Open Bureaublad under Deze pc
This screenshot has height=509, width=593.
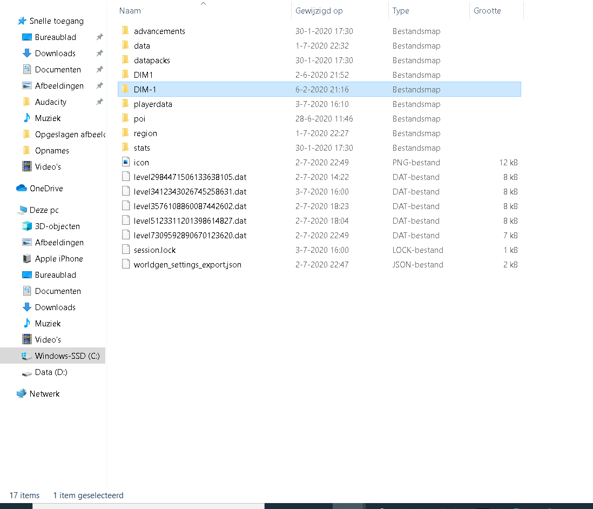(56, 274)
